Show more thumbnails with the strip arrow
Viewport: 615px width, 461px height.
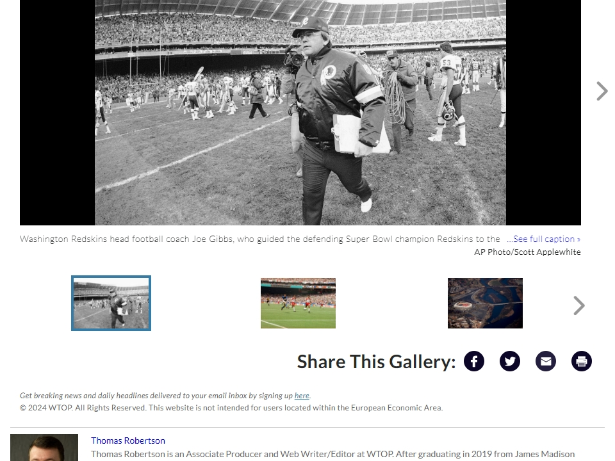579,305
